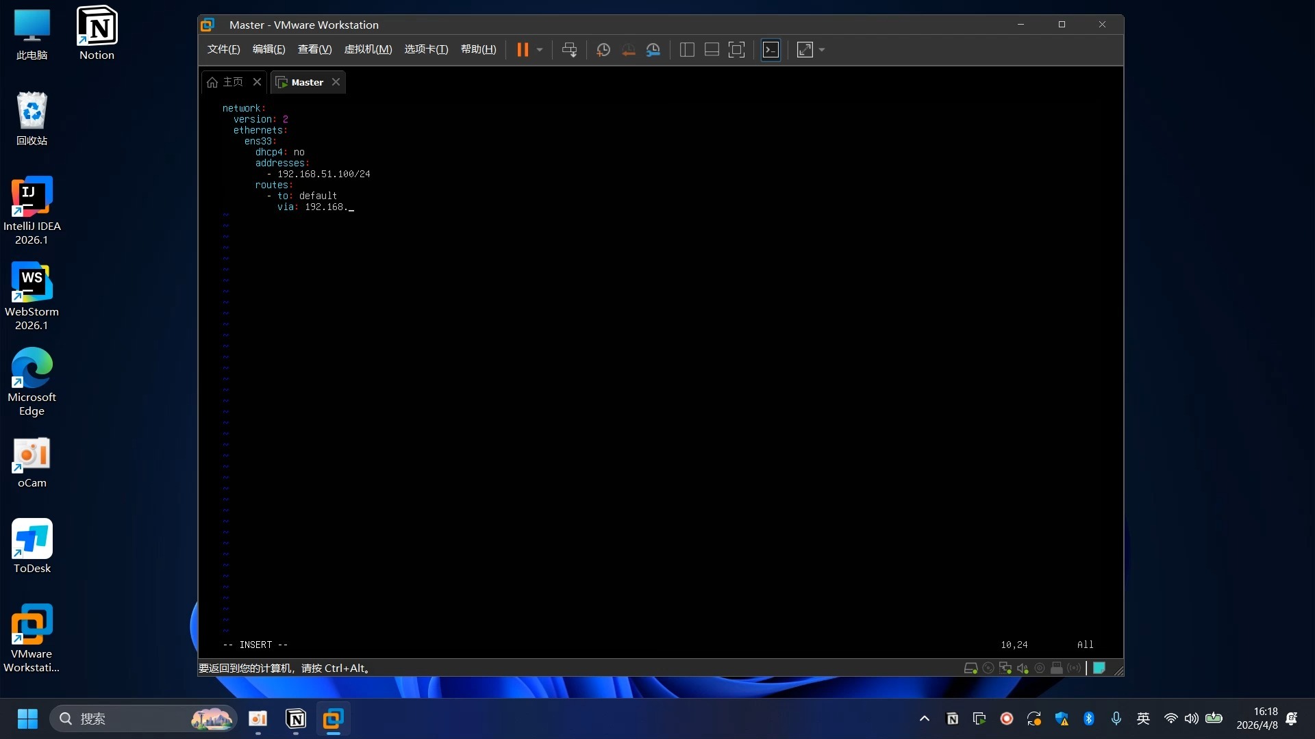
Task: Open the cyan message log note icon
Action: (1099, 669)
